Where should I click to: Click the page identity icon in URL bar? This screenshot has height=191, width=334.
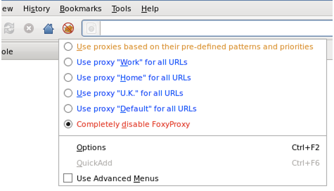coord(91,29)
